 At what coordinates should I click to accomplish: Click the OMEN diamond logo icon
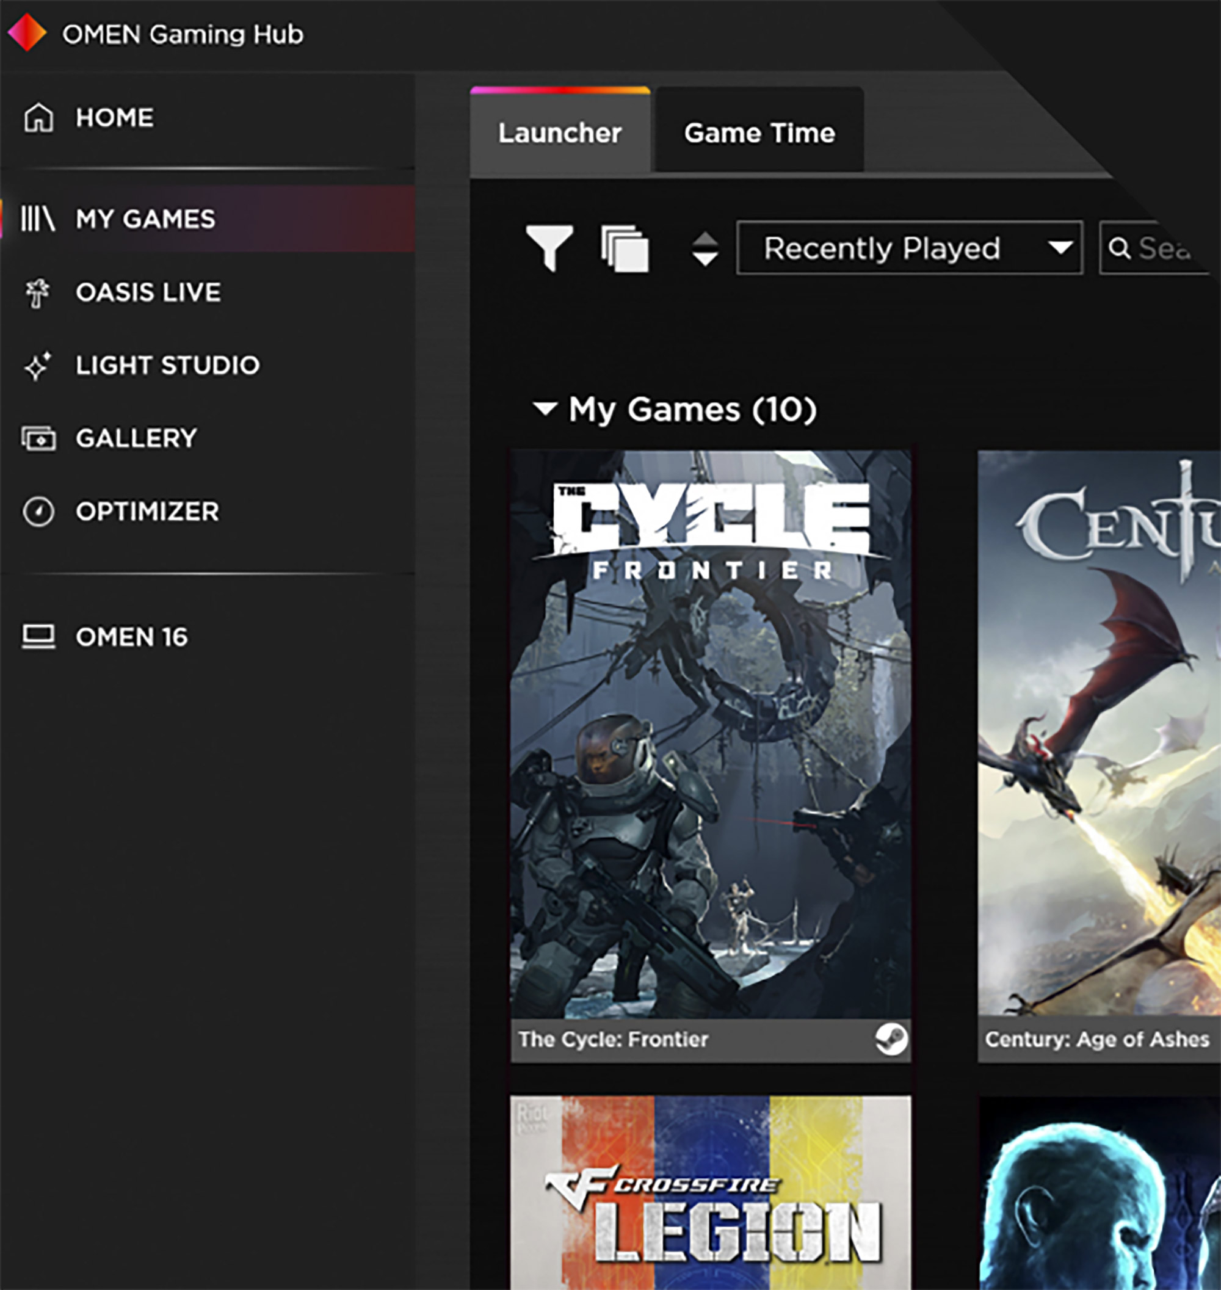tap(27, 32)
